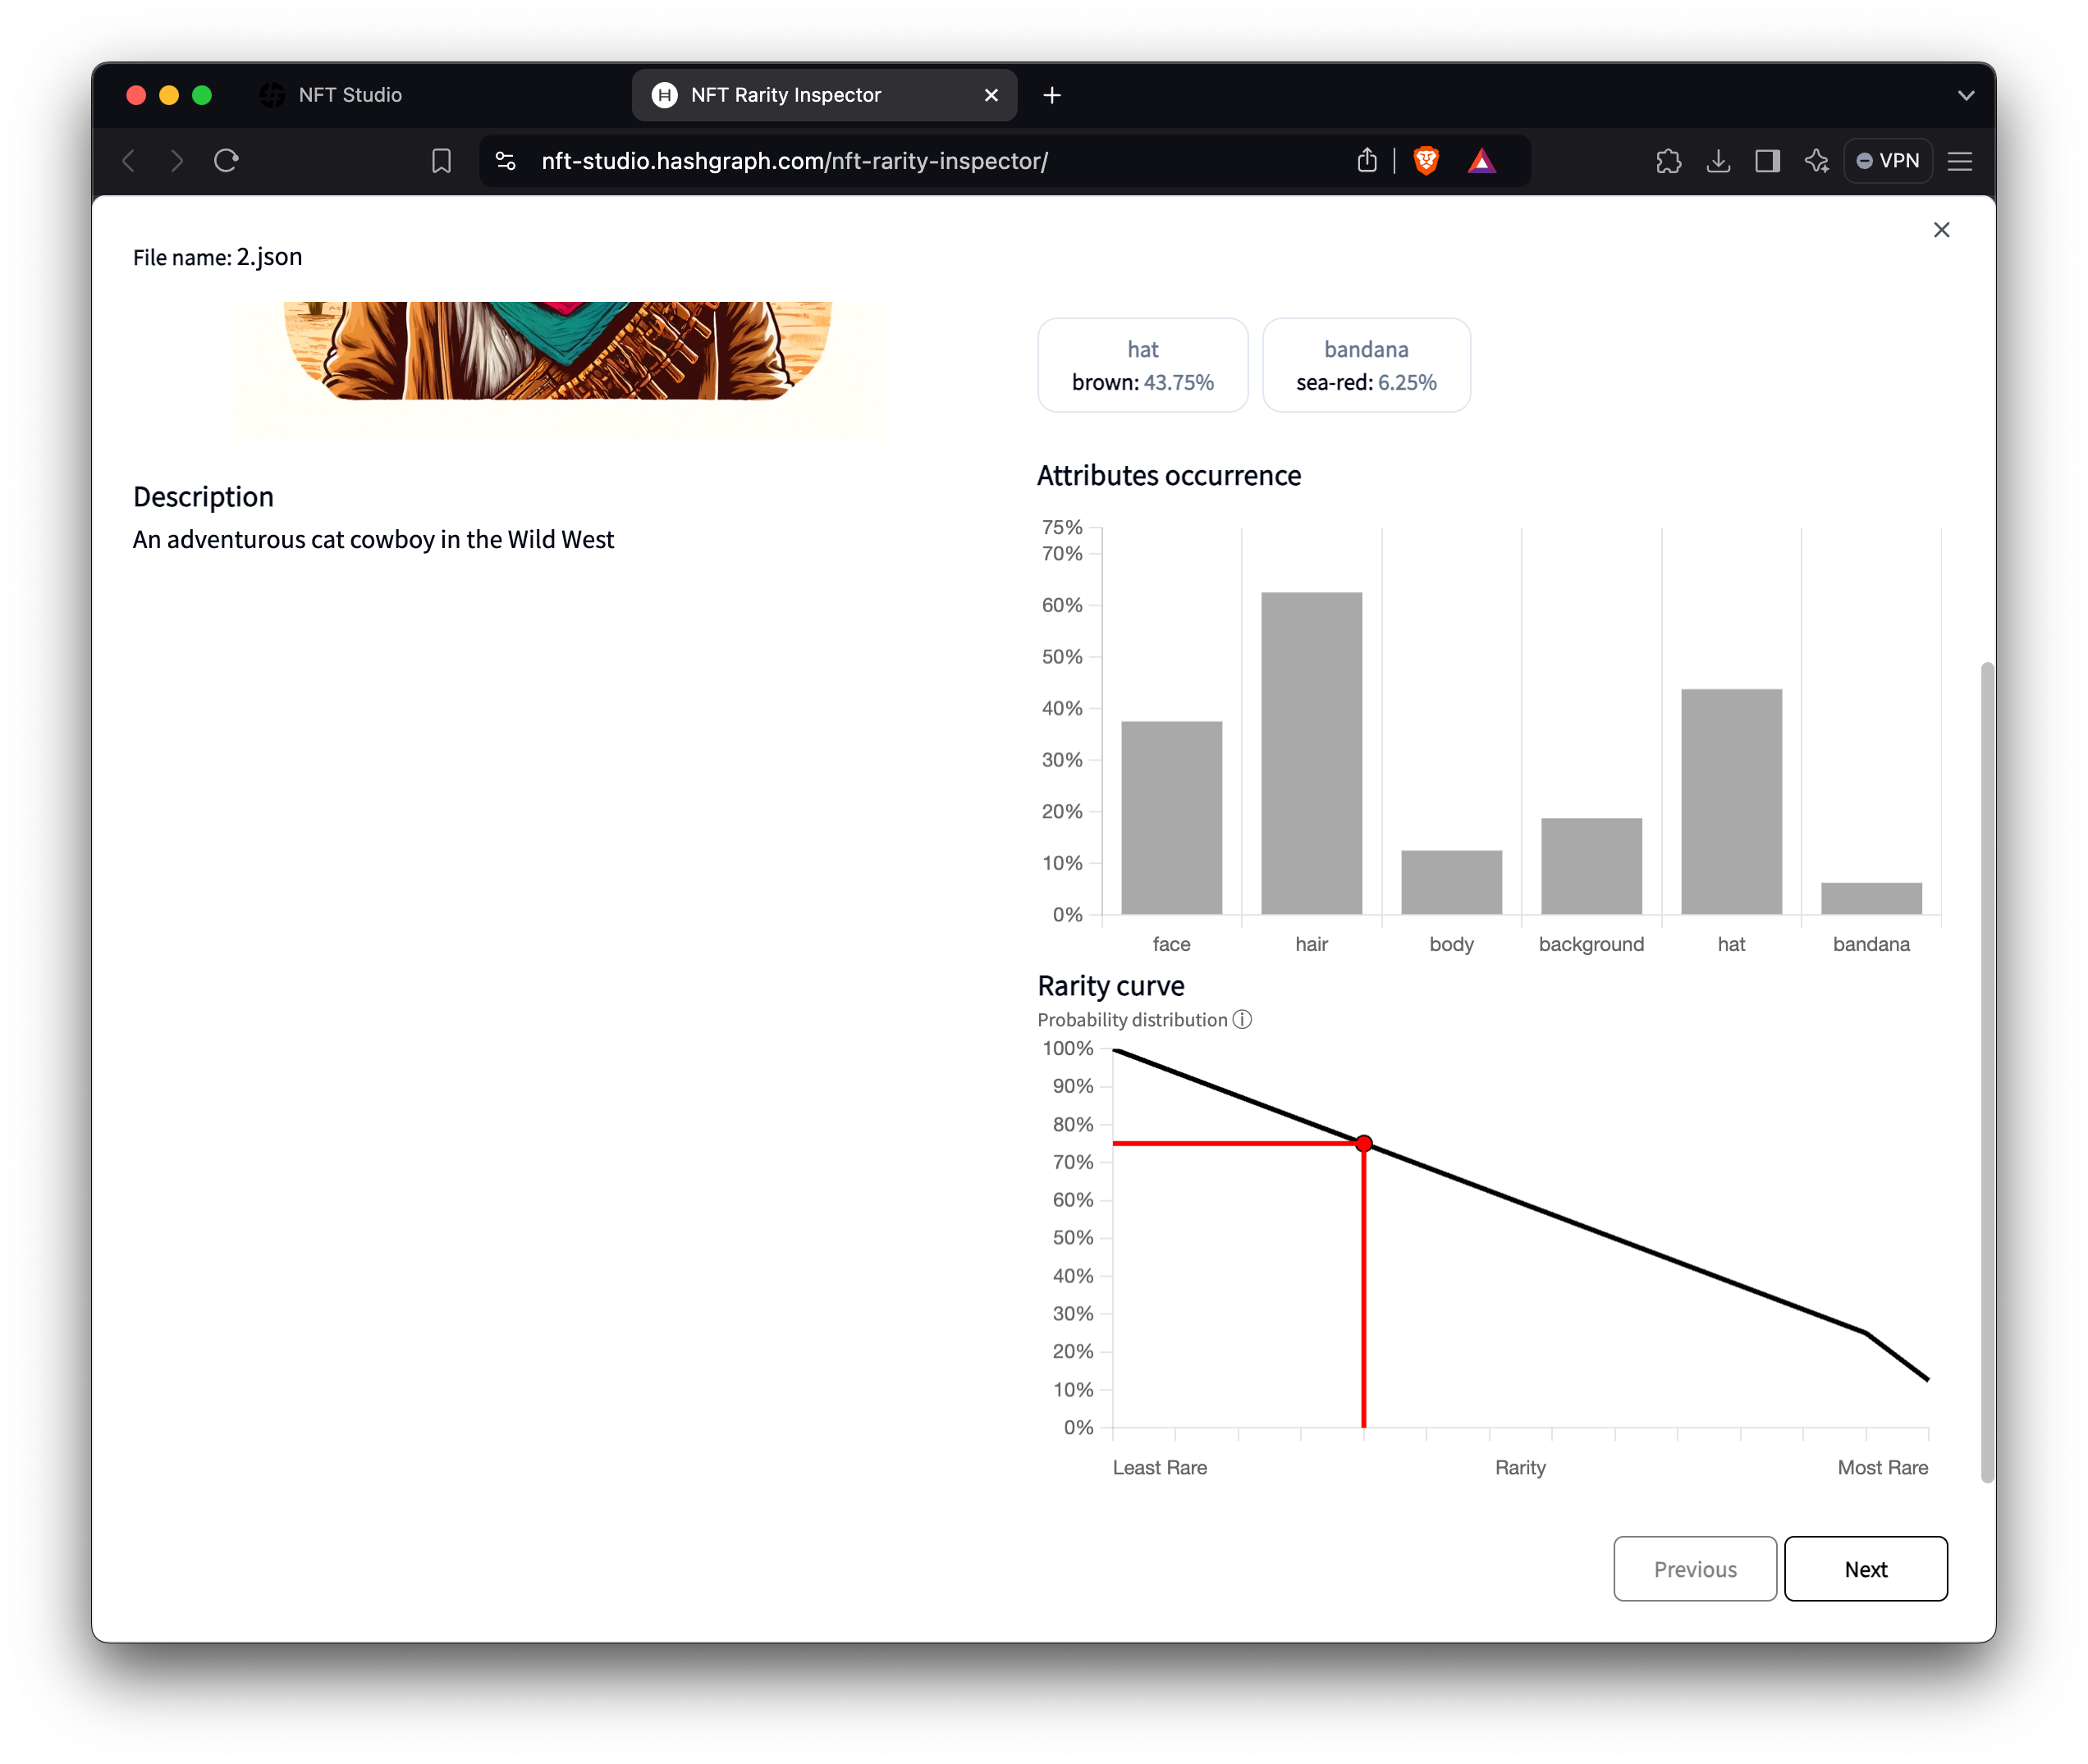Toggle the VPN button
This screenshot has width=2088, height=1764.
(1887, 161)
